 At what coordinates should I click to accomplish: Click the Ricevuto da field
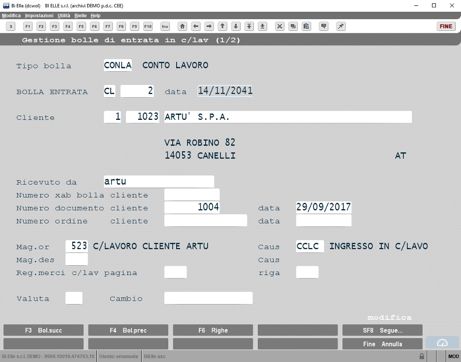(x=159, y=181)
